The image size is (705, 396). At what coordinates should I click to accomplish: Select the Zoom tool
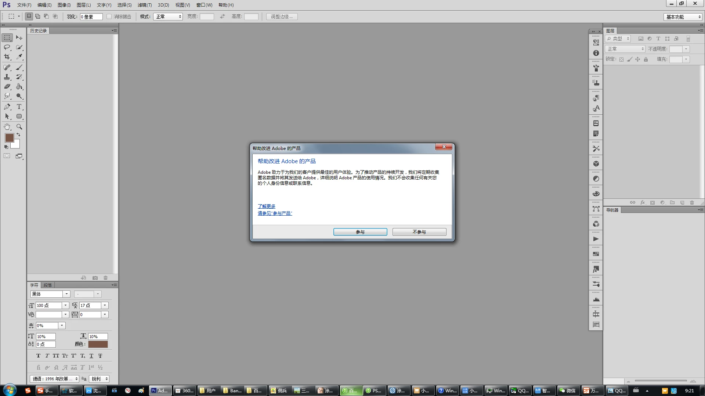point(19,127)
